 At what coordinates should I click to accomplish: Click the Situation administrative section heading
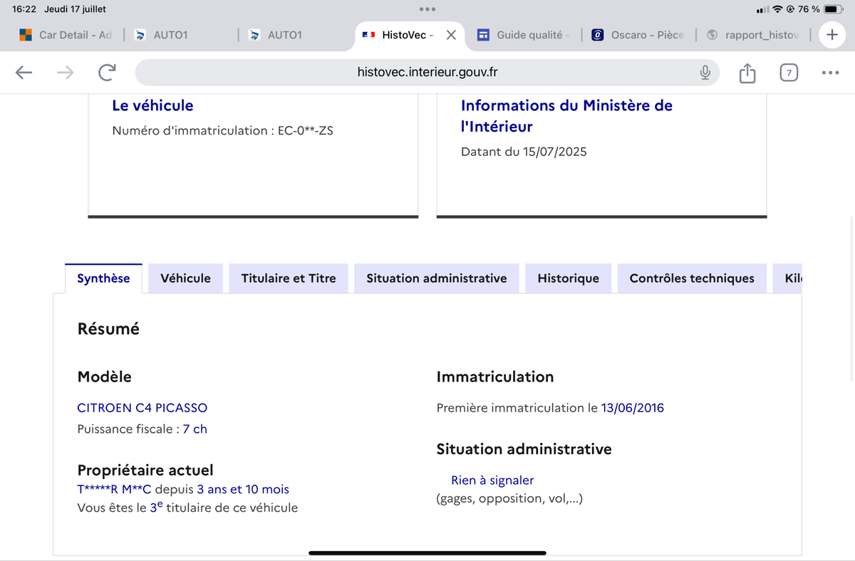(524, 449)
